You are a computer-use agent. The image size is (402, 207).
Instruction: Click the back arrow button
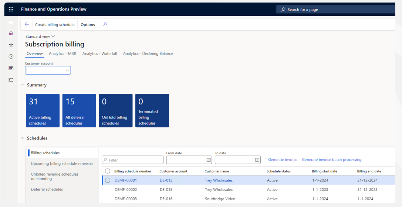coord(27,25)
